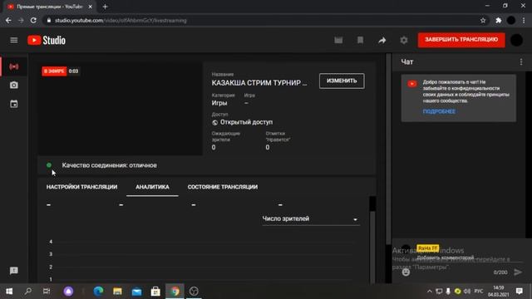Click the taskbar volume speaker icon
The image size is (532, 299).
point(467,292)
